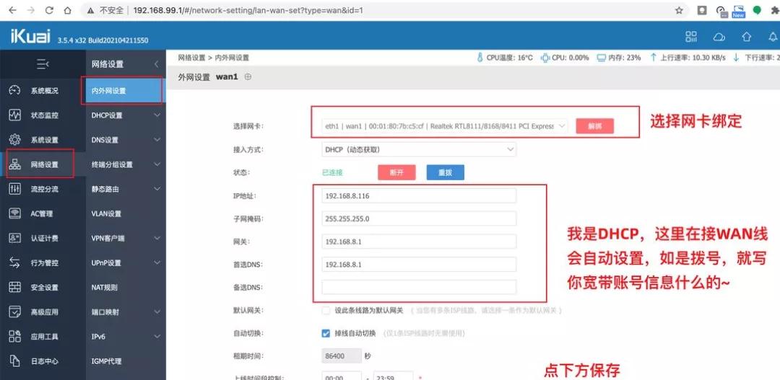Click the 内存 23% status readout

point(619,58)
